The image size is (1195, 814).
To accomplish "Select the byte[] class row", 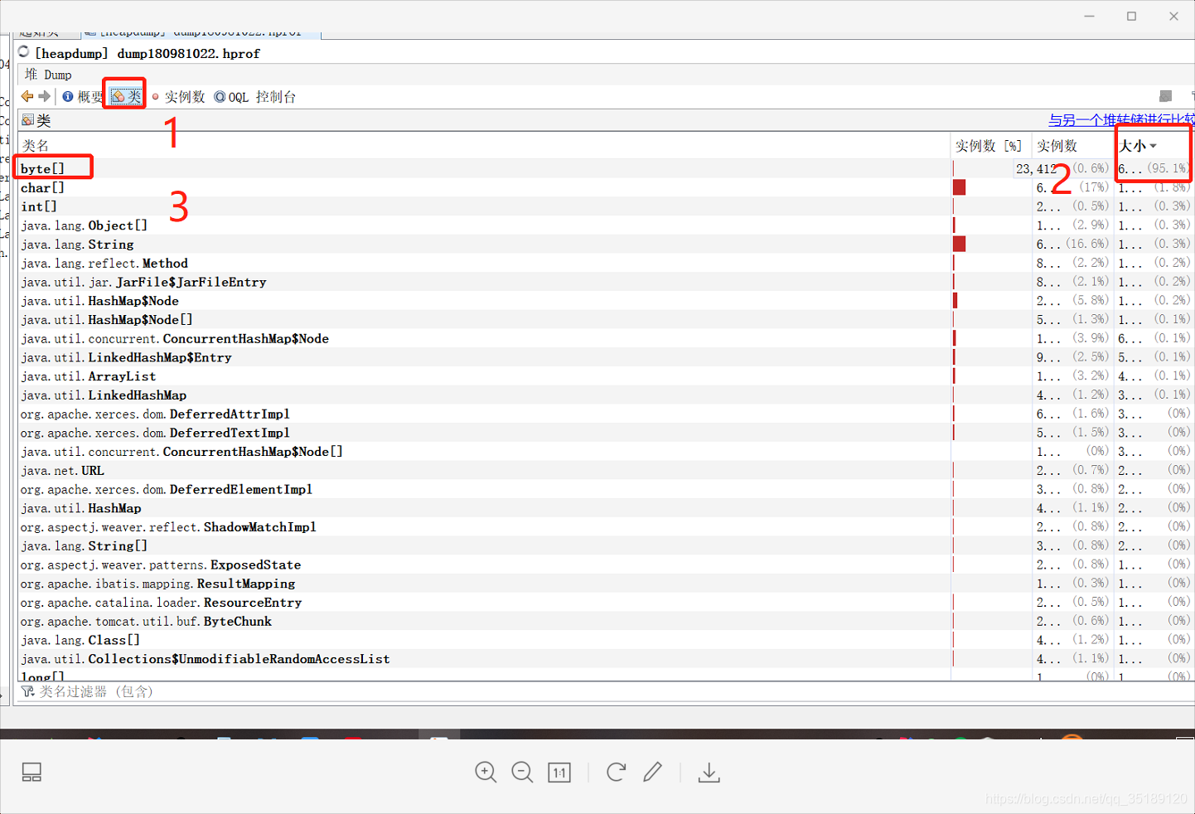I will click(x=605, y=168).
